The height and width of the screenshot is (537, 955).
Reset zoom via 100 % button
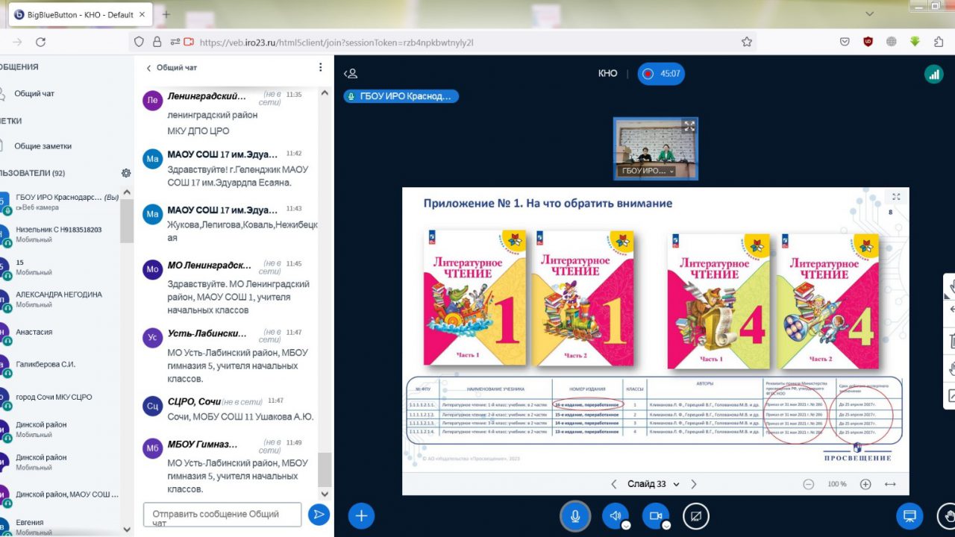tap(837, 484)
